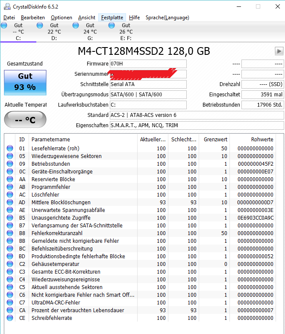Click status orb for Schreibfehlerrate
285x334 pixels.
click(x=10, y=318)
